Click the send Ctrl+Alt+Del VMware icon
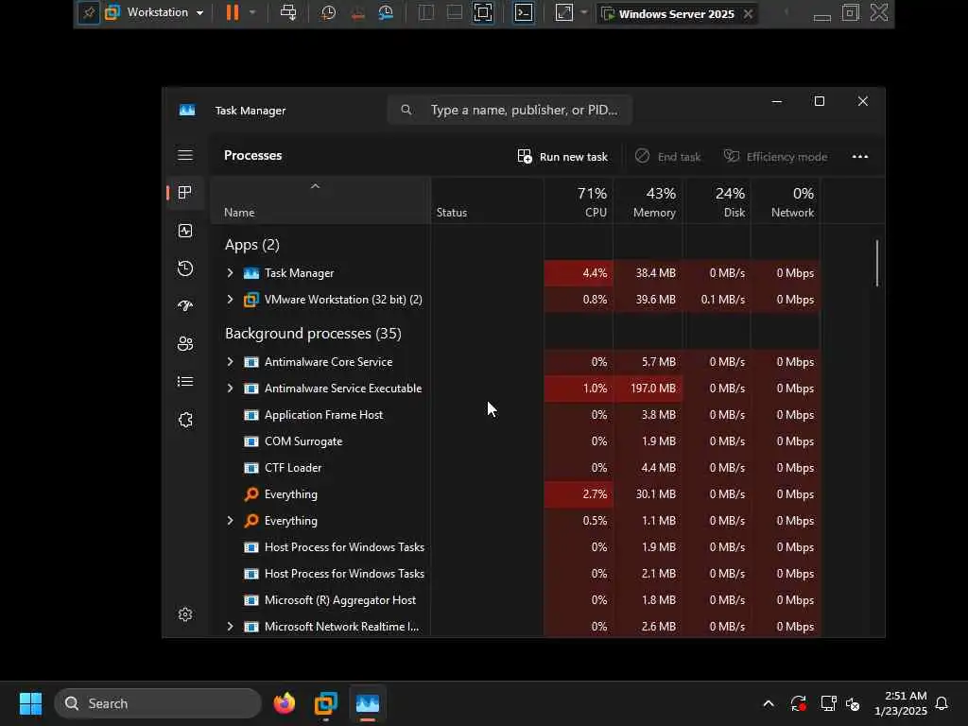 288,13
